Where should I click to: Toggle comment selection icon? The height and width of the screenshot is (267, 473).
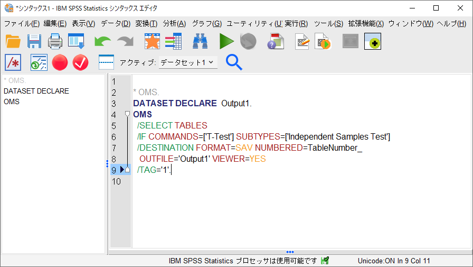[x=13, y=62]
